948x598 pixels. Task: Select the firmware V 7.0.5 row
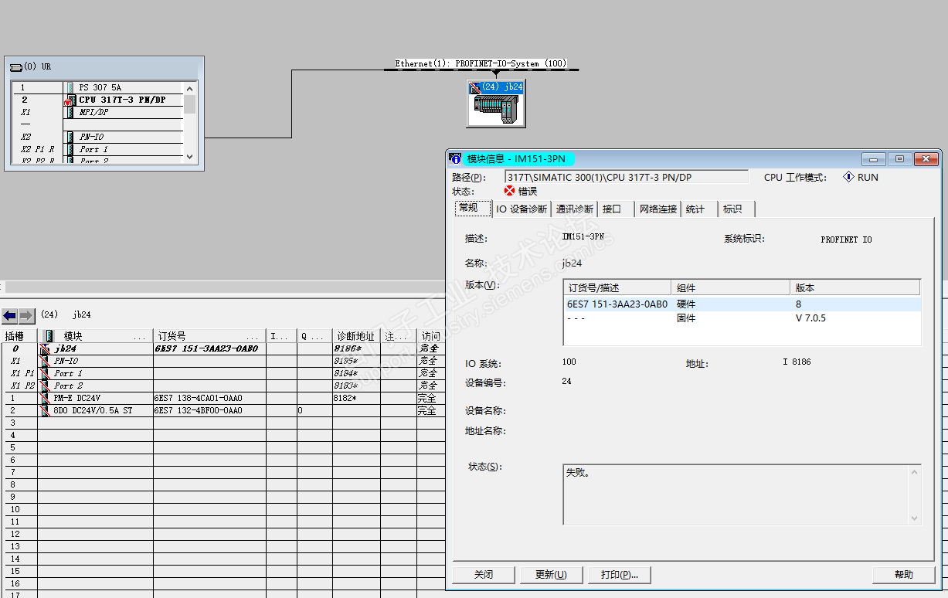[742, 318]
